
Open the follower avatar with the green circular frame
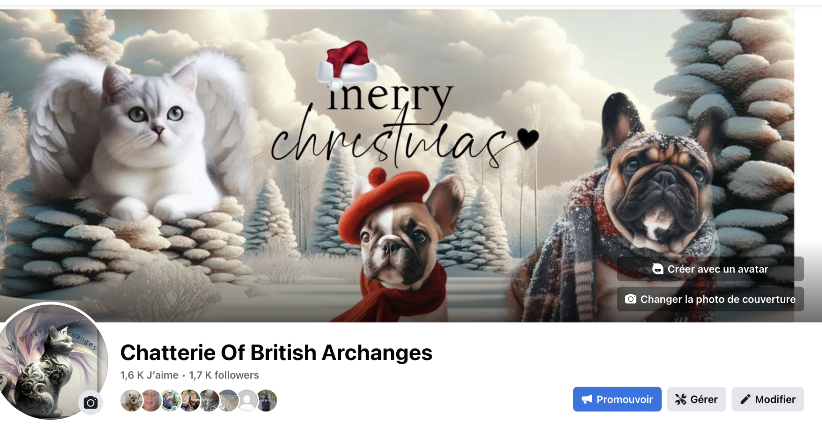(x=170, y=400)
